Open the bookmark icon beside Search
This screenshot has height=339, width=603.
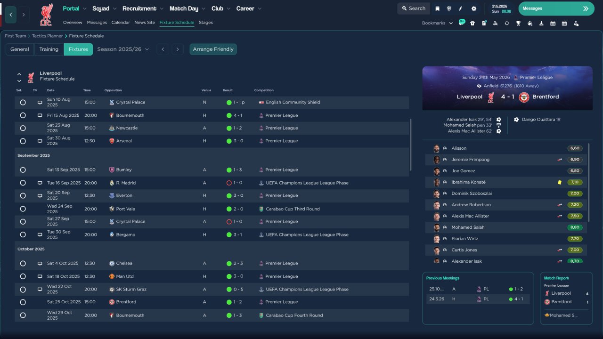click(x=437, y=8)
